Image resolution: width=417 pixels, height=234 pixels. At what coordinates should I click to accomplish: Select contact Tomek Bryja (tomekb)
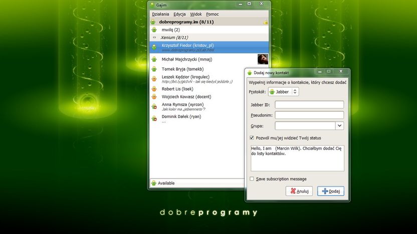tap(197, 69)
